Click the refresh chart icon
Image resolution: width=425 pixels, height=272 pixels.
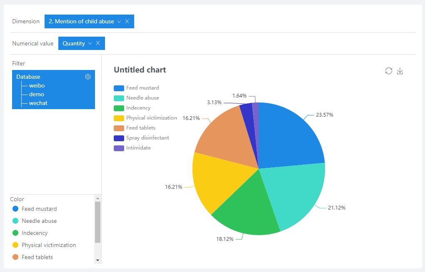(389, 71)
